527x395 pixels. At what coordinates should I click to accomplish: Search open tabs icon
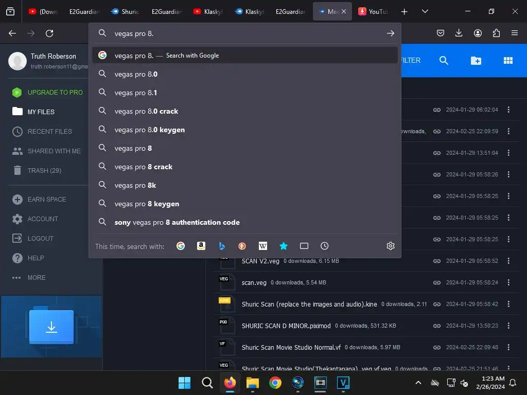304,246
